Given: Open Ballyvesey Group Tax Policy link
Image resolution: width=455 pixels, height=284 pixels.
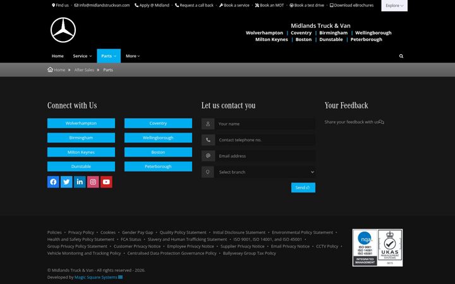Looking at the screenshot, I should [x=249, y=253].
